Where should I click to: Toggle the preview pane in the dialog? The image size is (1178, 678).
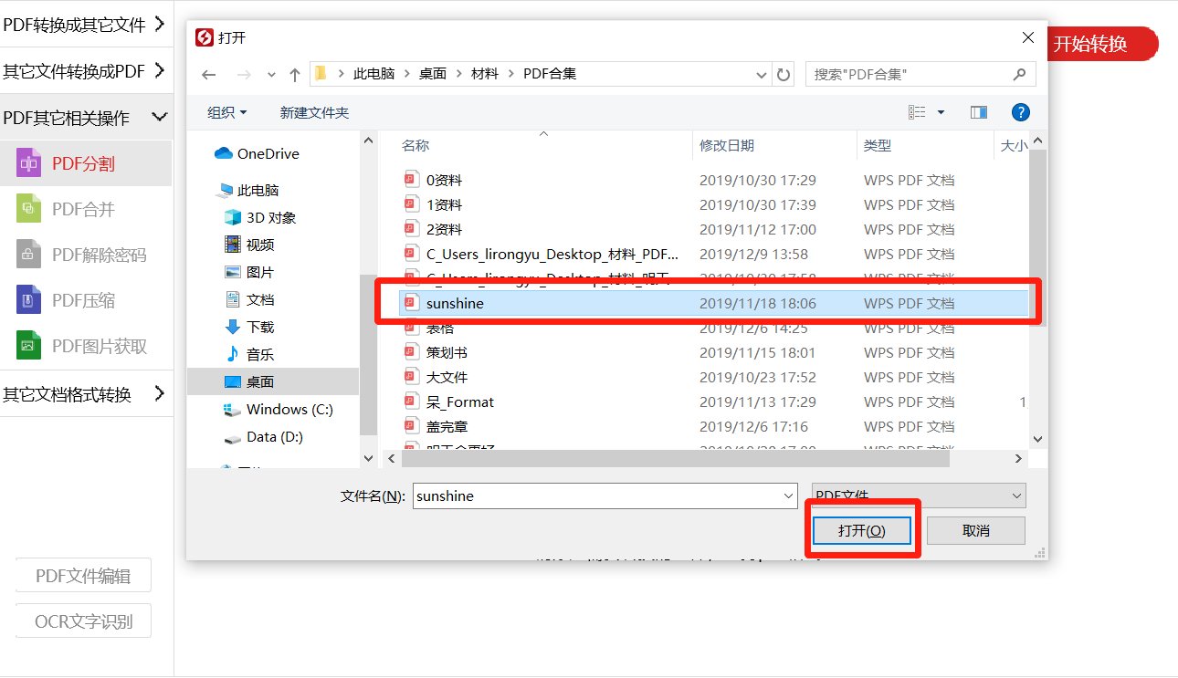click(978, 111)
